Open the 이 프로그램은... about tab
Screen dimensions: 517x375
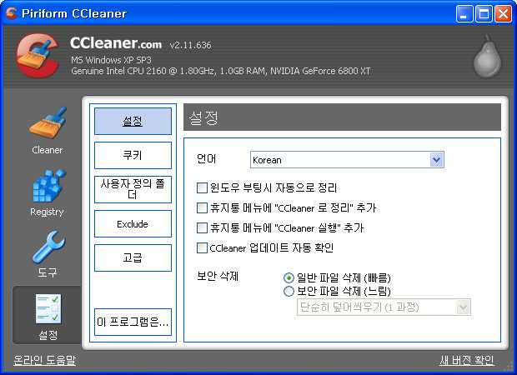(133, 322)
